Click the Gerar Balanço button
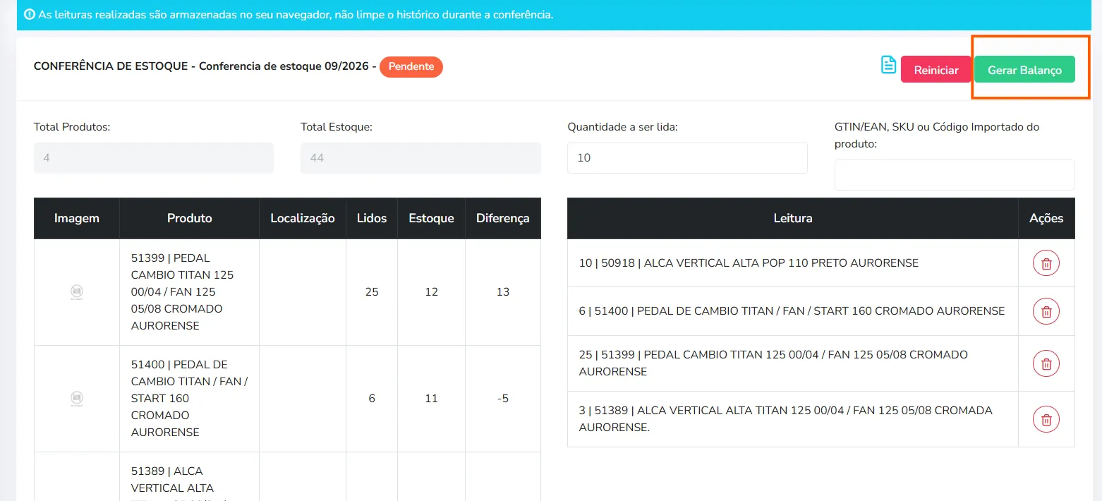1102x501 pixels. tap(1024, 70)
